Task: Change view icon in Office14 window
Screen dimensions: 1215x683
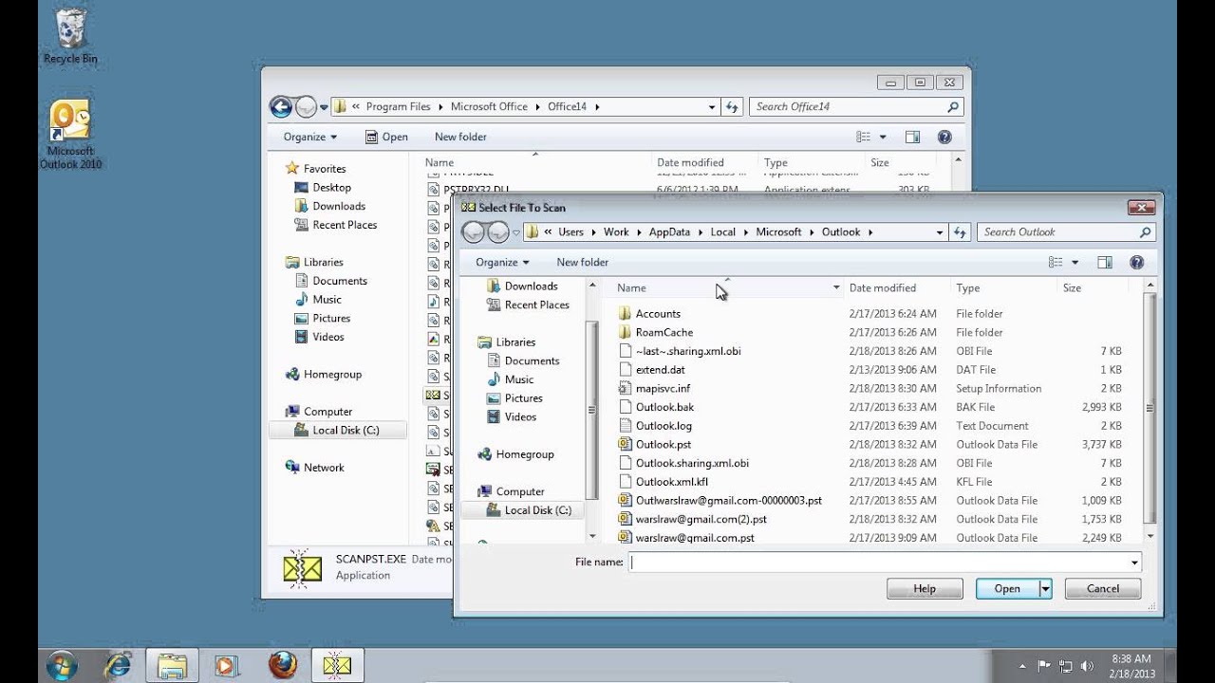Action: click(864, 137)
